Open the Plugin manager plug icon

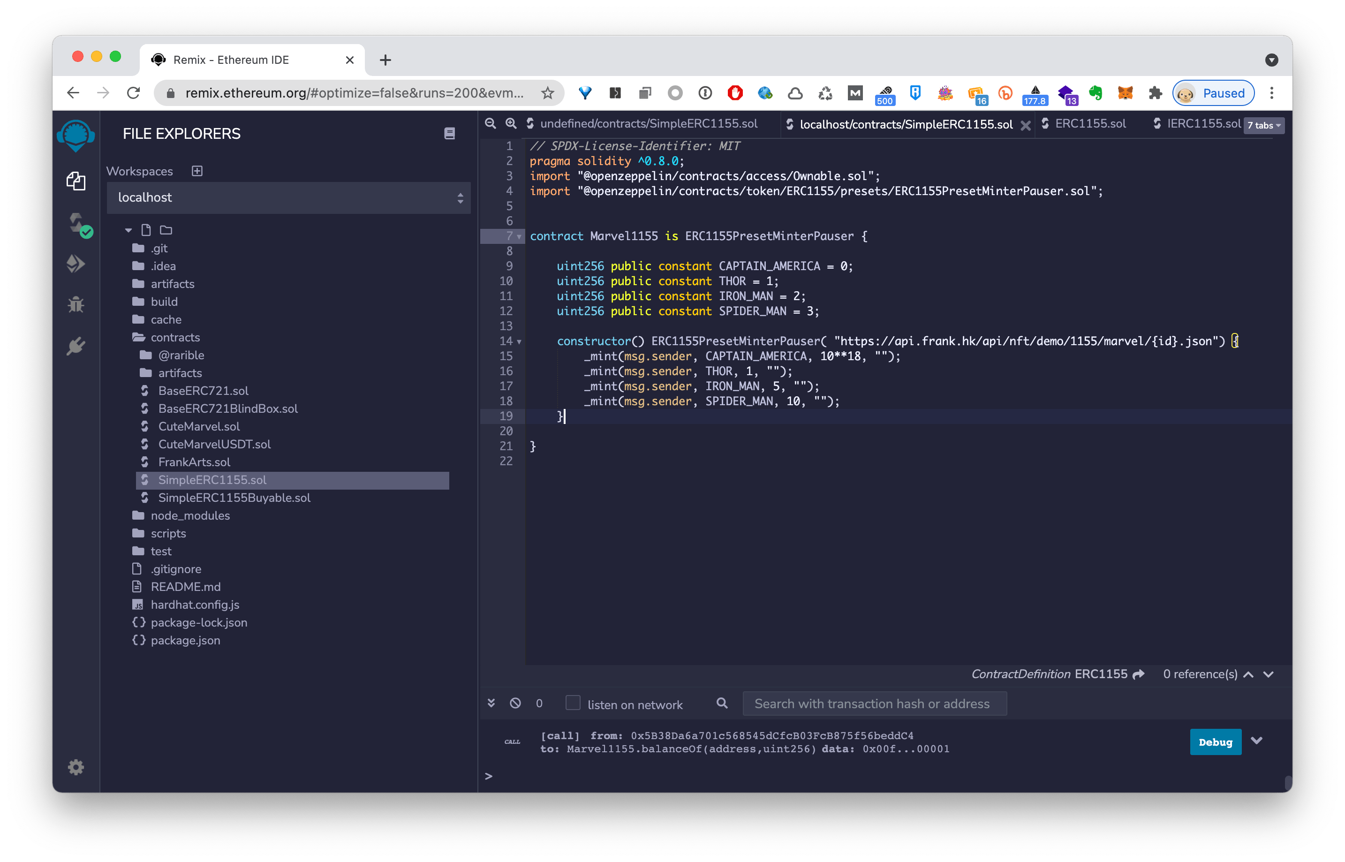[x=76, y=346]
